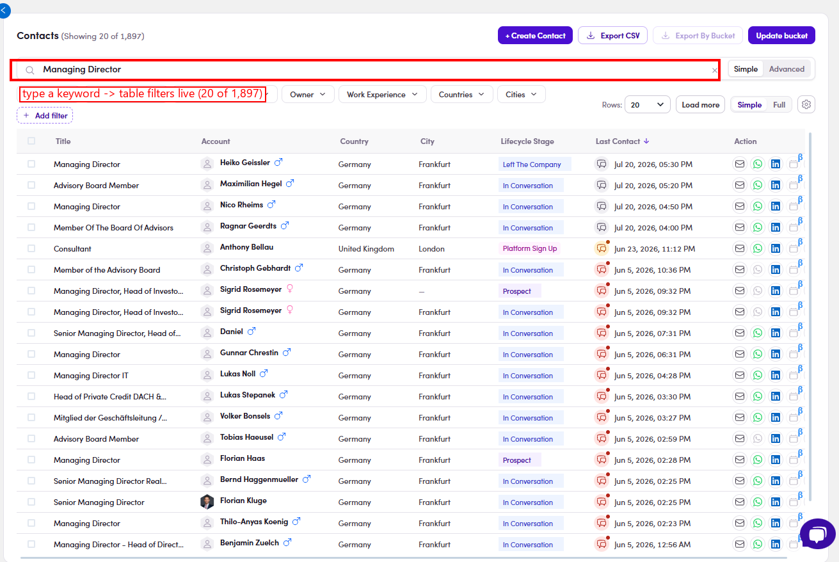Click chat icon beside Jun 23, 2026 date

point(602,248)
